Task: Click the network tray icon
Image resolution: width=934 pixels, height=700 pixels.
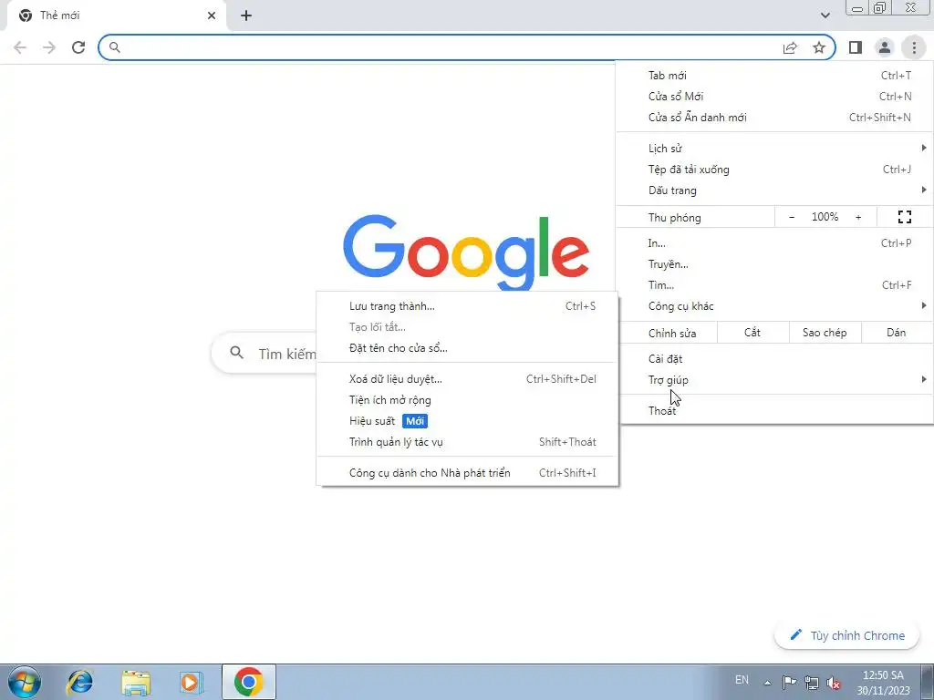Action: click(x=811, y=683)
